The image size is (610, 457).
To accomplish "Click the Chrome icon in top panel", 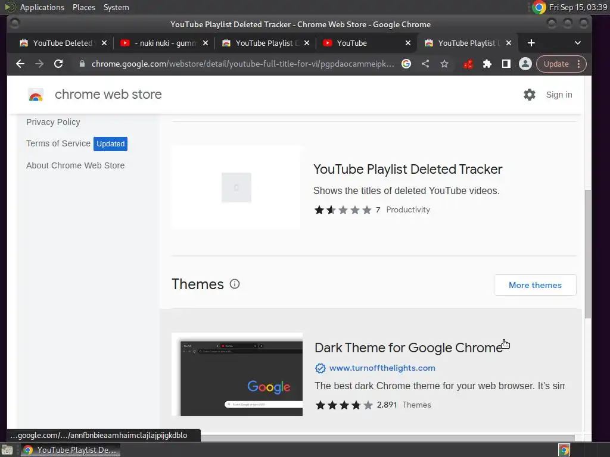I will tap(539, 7).
